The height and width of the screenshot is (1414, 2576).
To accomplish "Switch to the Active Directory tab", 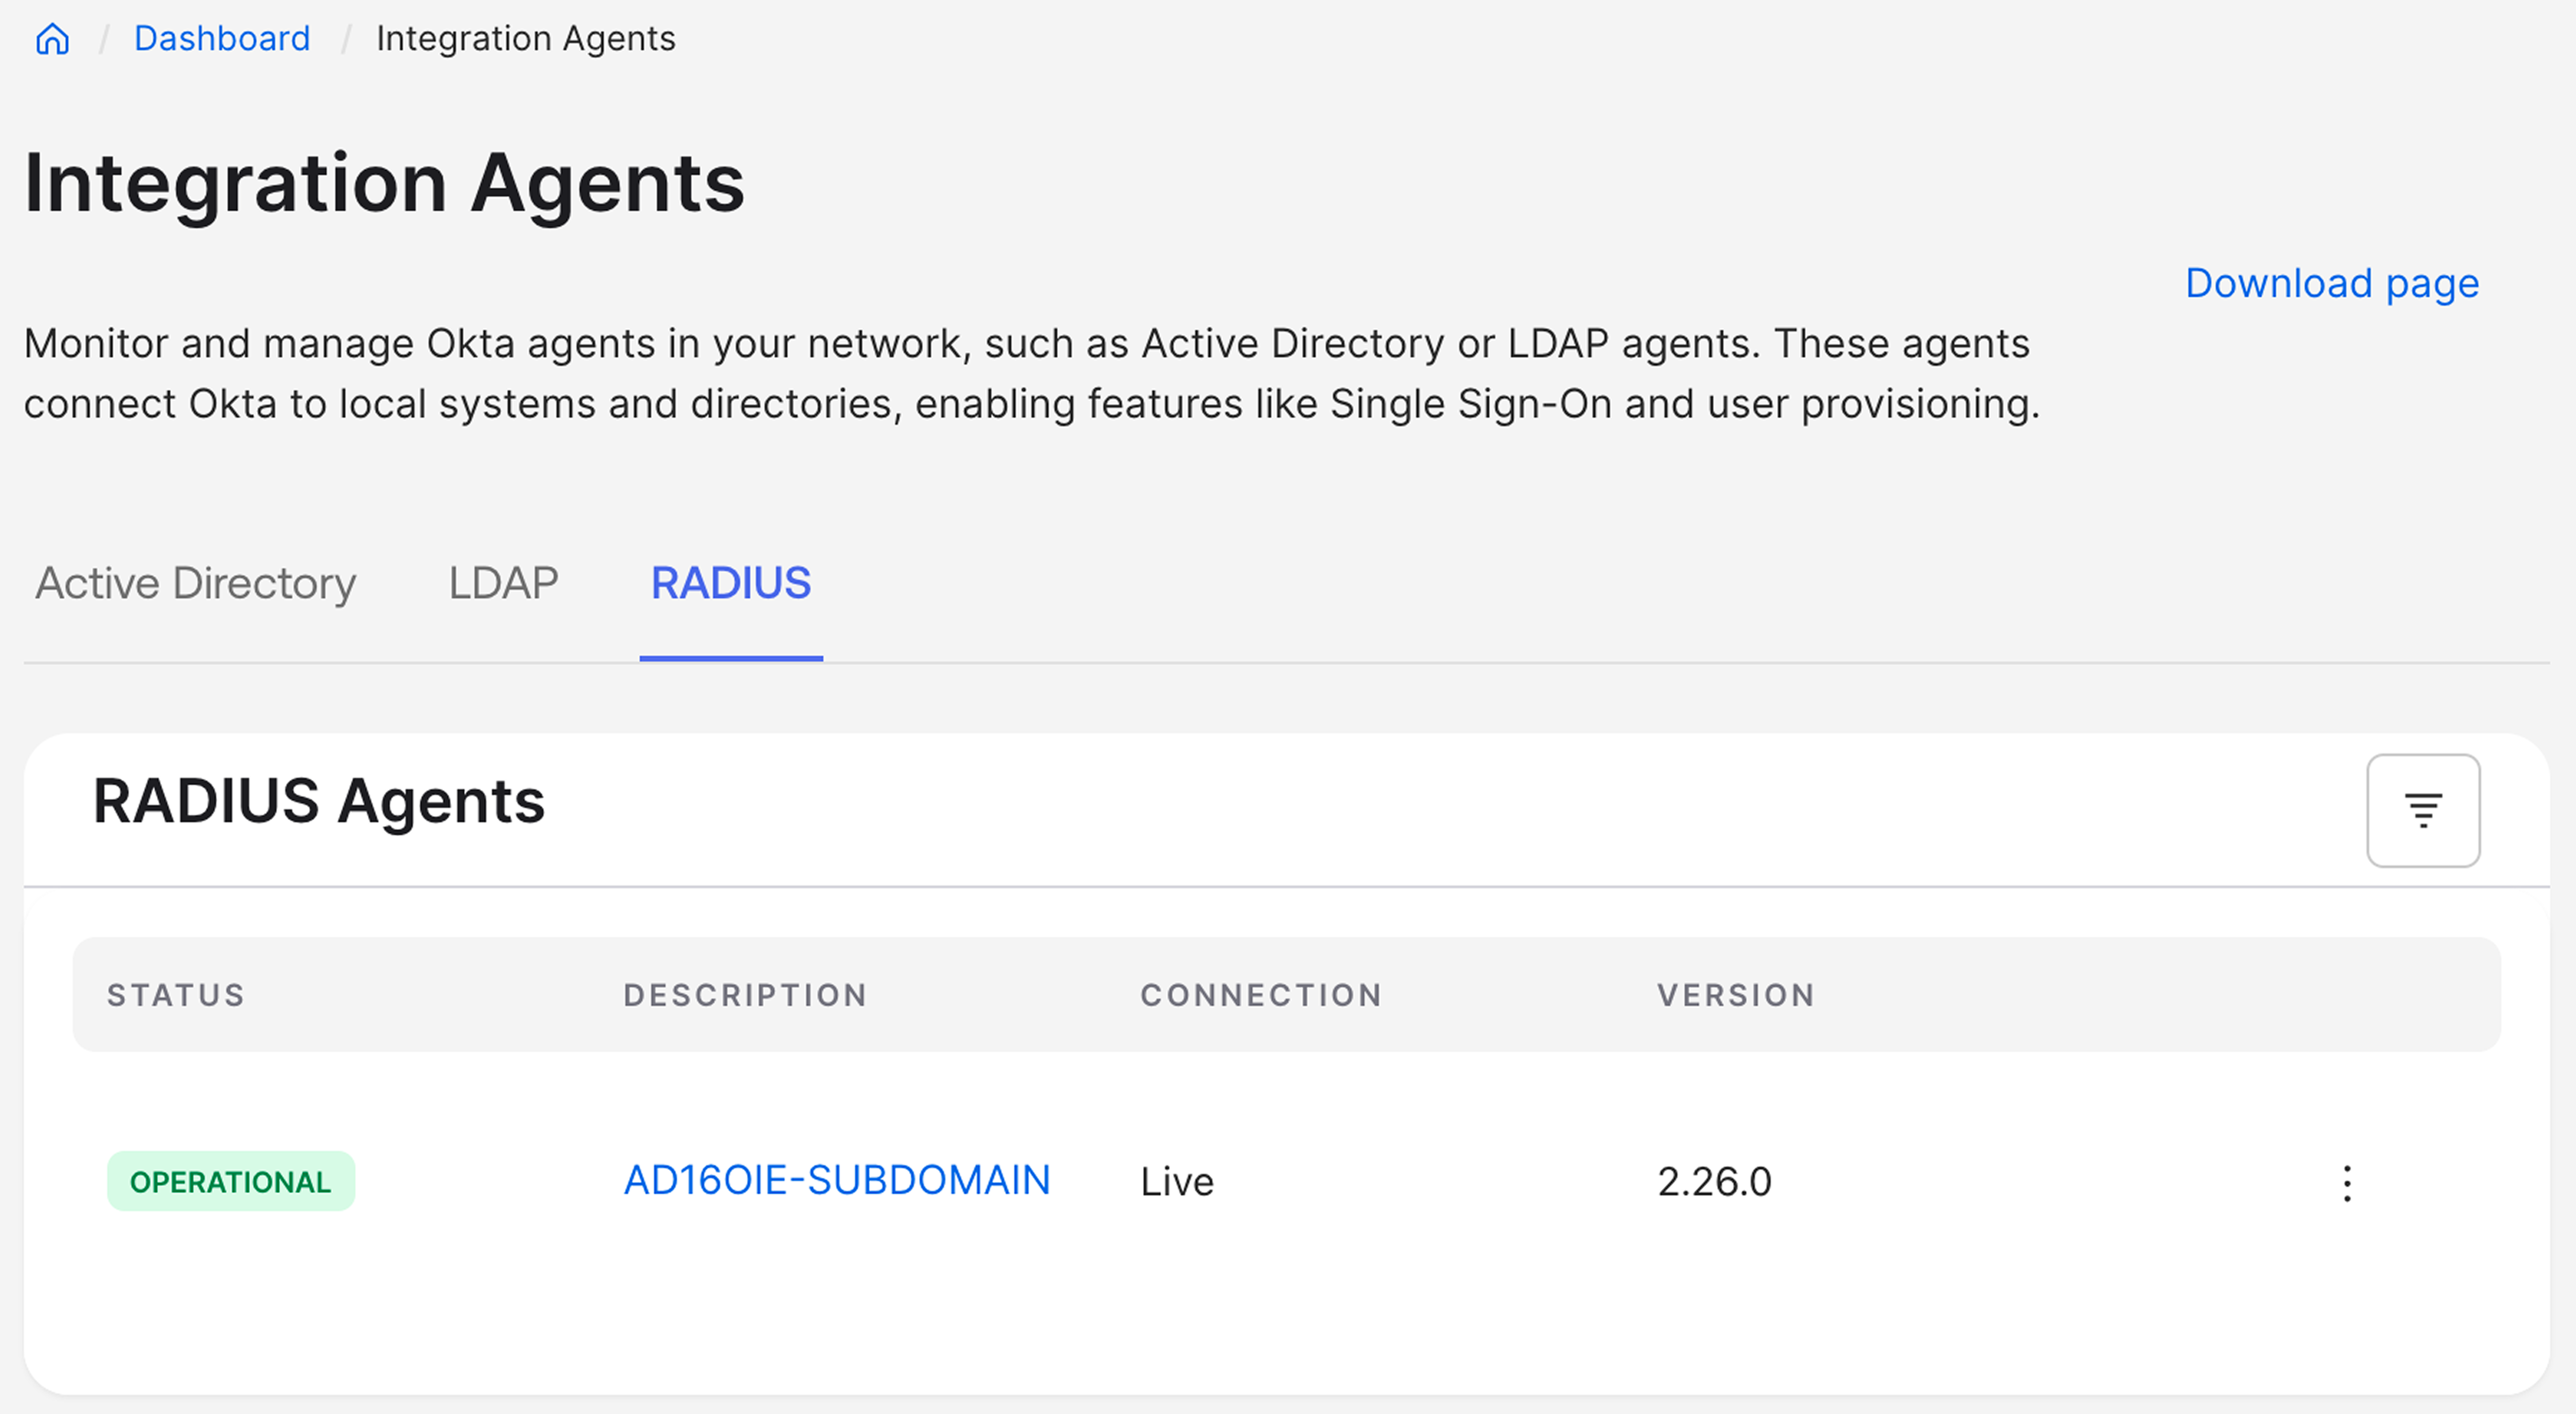I will (x=196, y=584).
